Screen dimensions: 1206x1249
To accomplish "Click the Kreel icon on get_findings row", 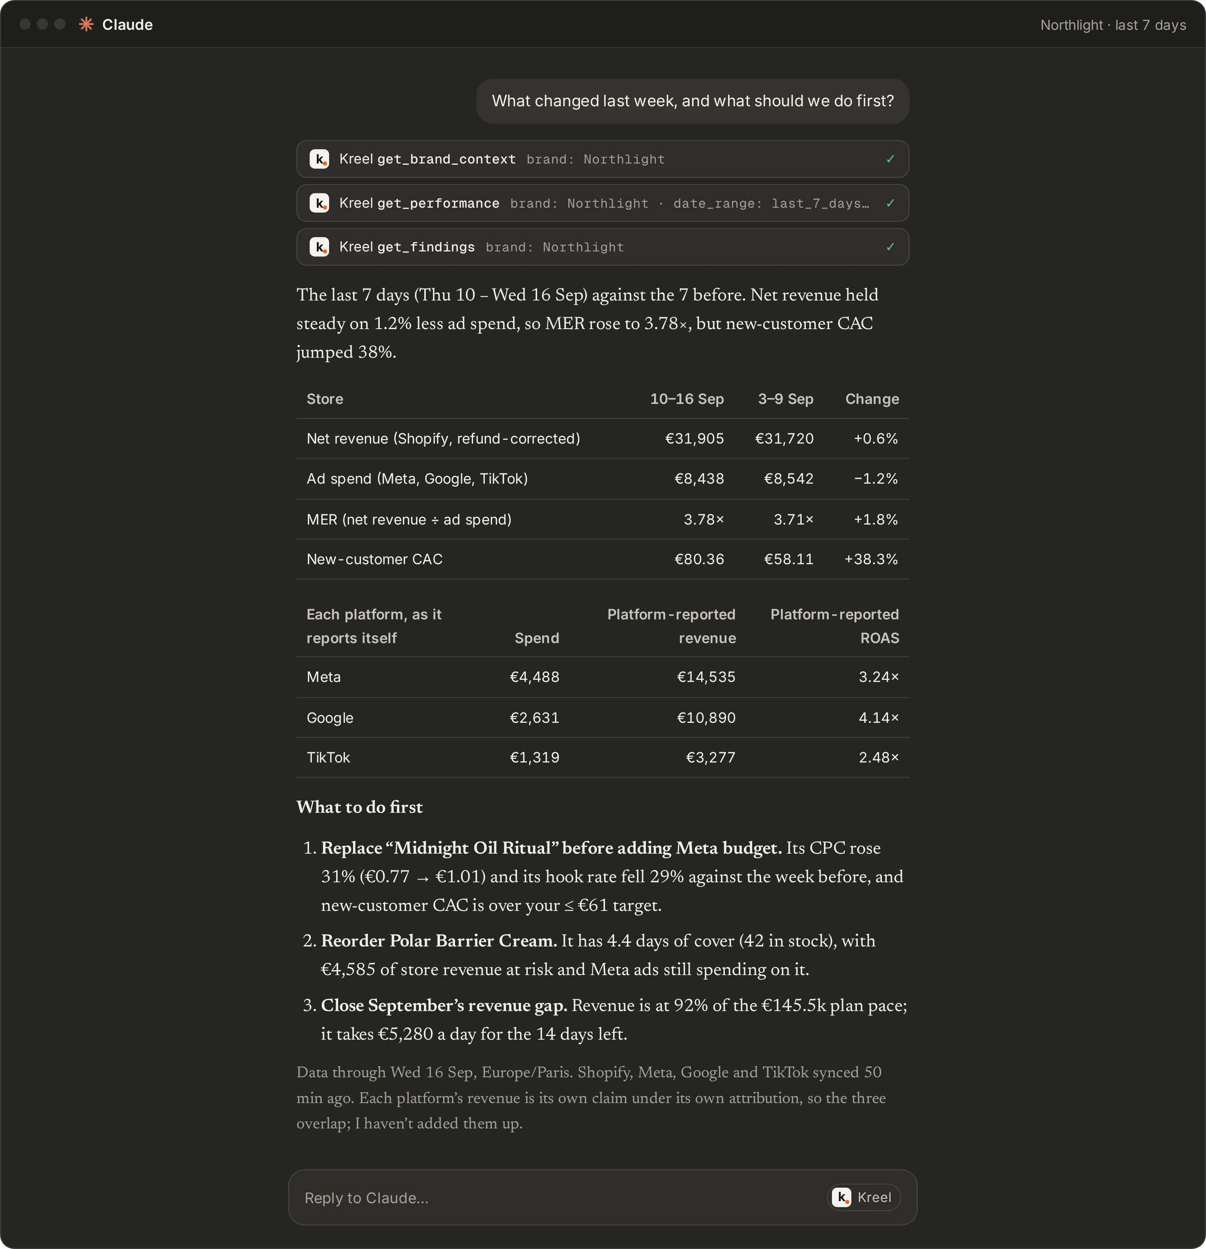I will pyautogui.click(x=319, y=247).
